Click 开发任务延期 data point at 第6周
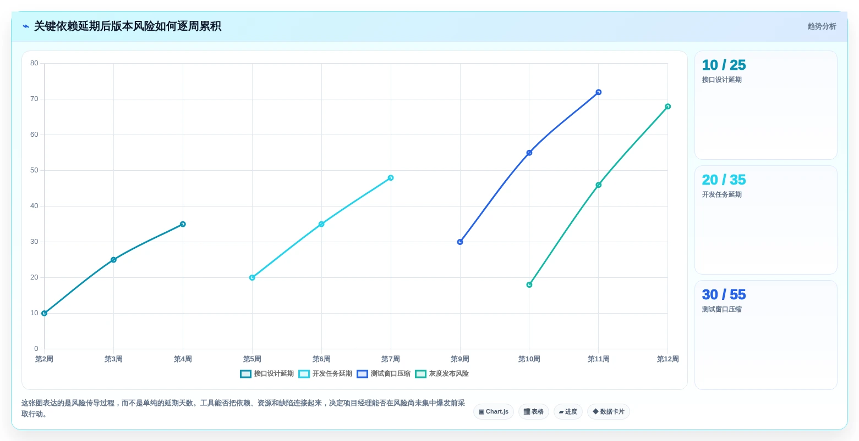Image resolution: width=859 pixels, height=441 pixels. 321,224
